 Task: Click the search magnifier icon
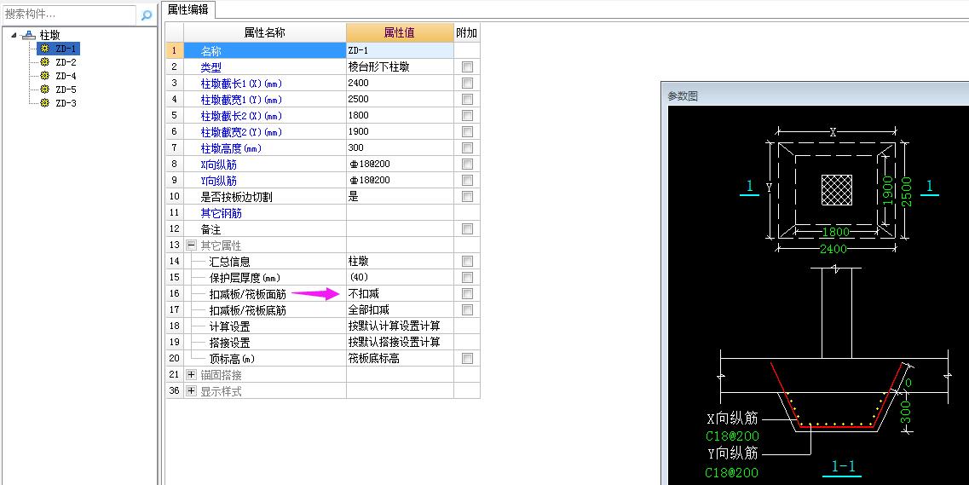(147, 14)
